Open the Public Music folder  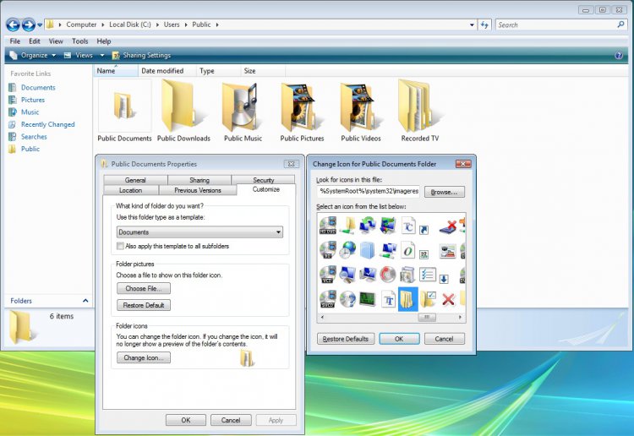(x=243, y=112)
